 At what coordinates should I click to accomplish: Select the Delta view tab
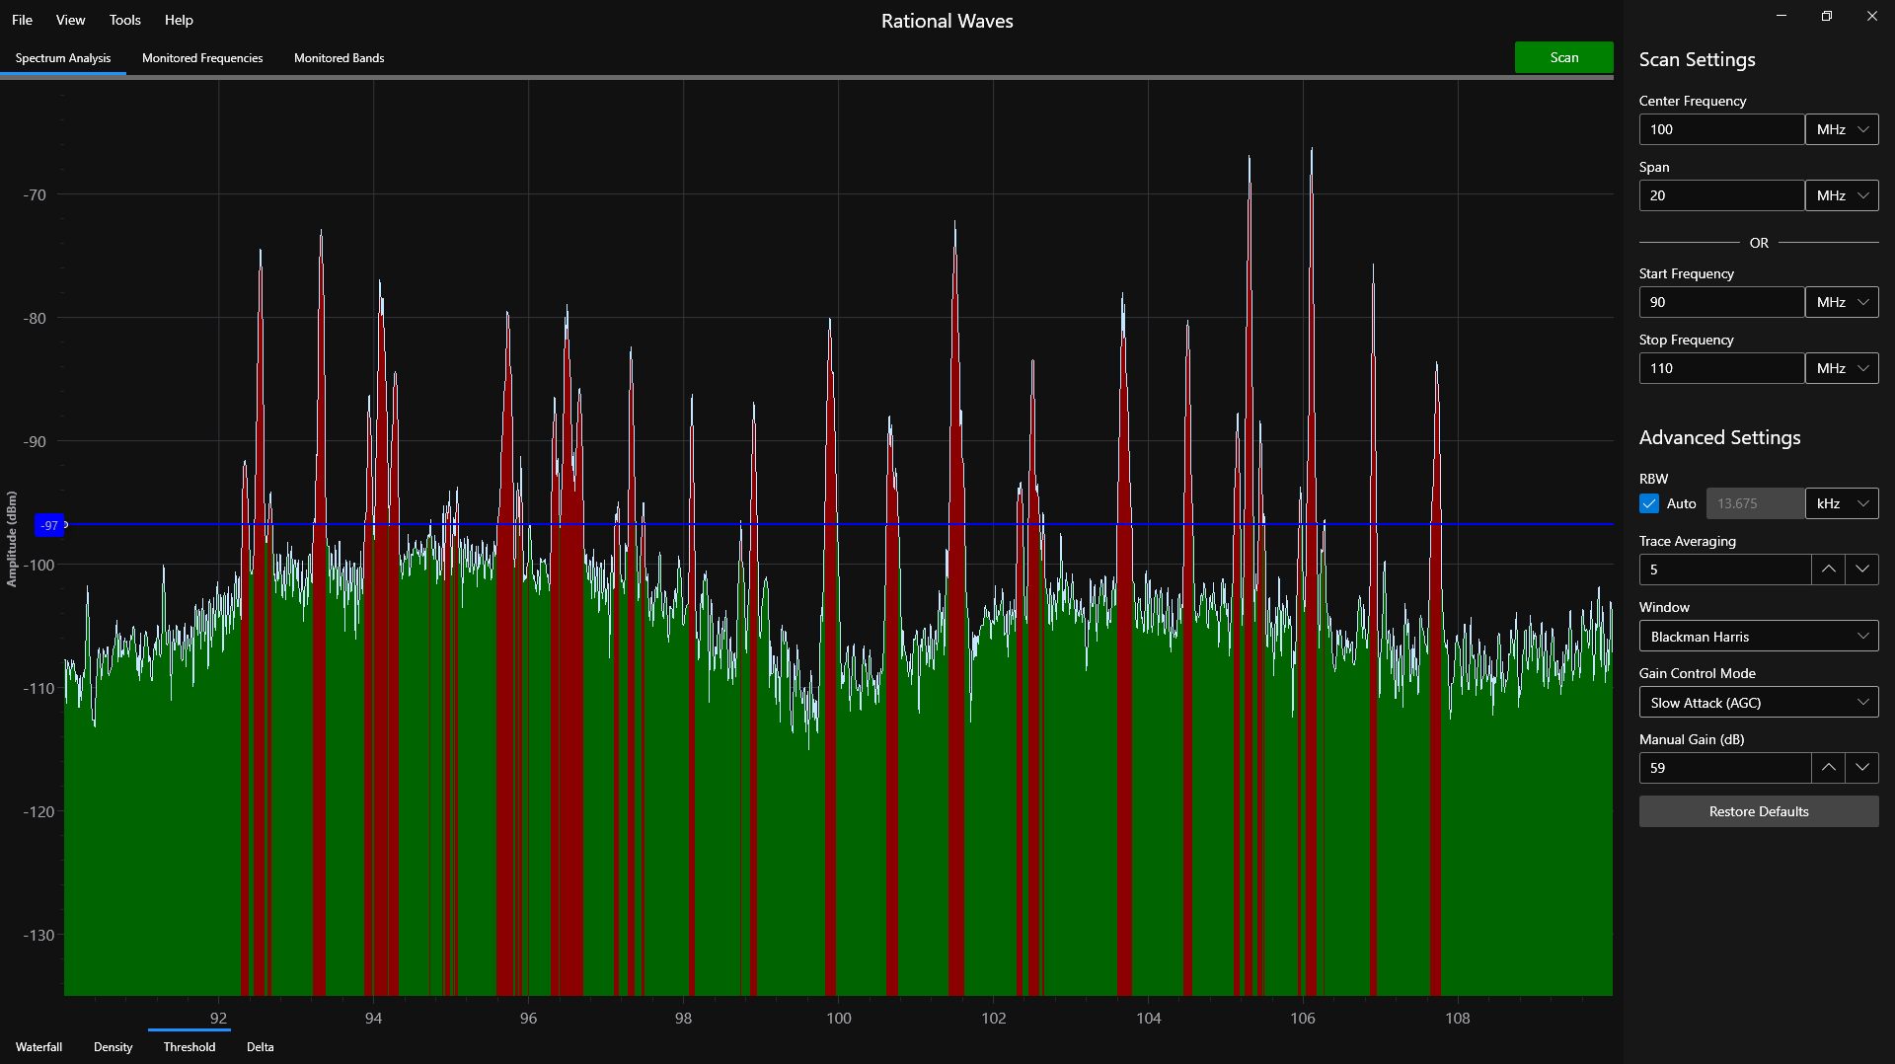coord(260,1046)
